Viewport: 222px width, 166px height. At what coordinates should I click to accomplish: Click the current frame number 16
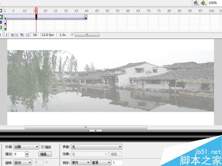click(35, 35)
